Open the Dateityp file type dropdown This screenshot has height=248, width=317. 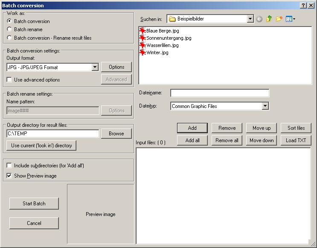(265, 106)
